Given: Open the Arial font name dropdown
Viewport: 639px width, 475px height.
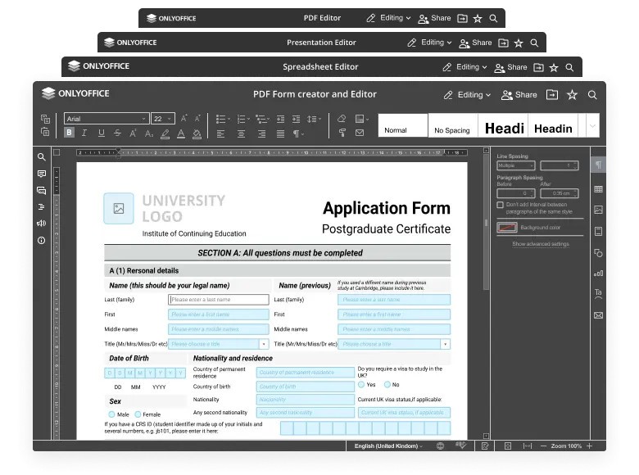Looking at the screenshot, I should pos(106,119).
